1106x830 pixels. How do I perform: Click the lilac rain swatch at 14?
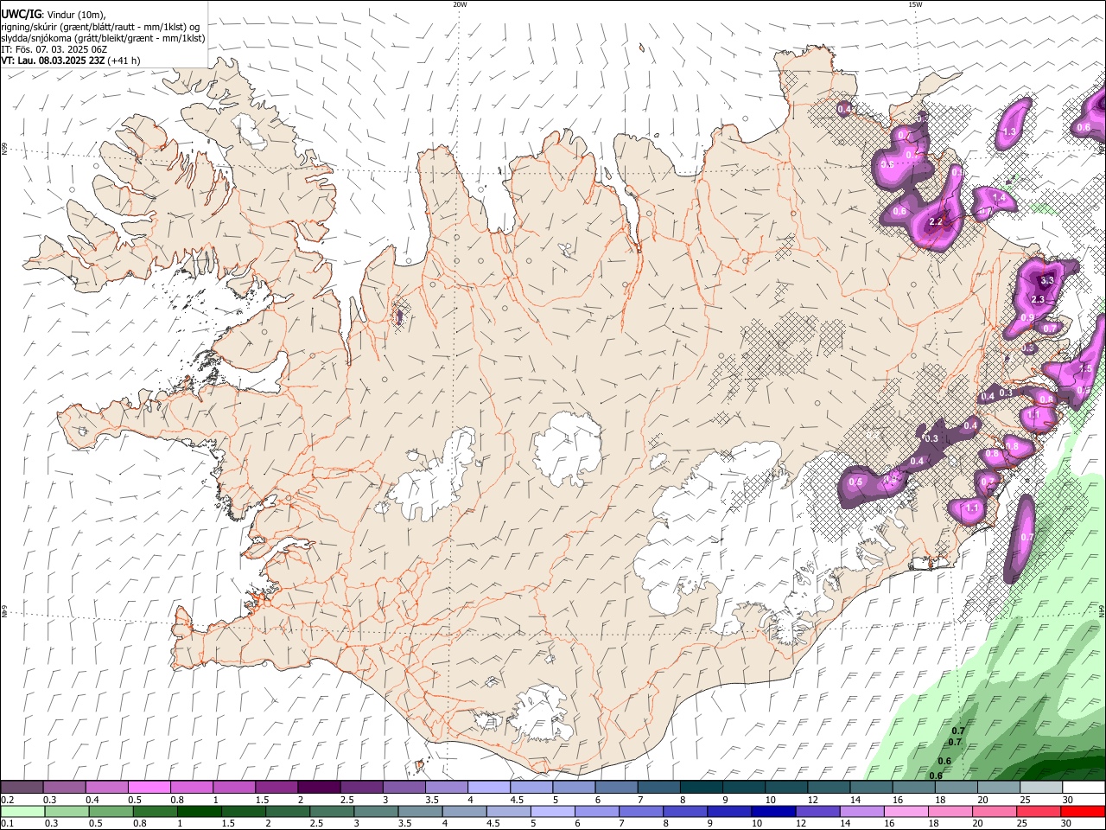(x=861, y=812)
